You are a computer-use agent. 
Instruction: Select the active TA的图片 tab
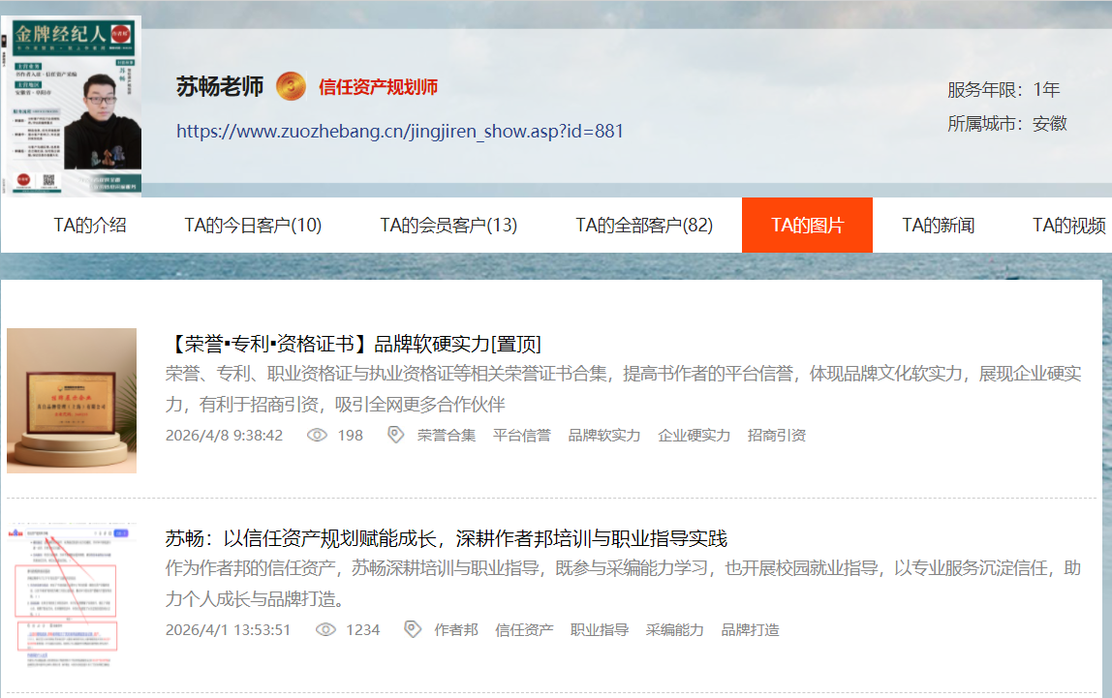coord(807,226)
